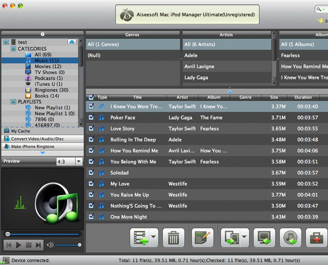Toggle the select-all checkbox in table header
The width and height of the screenshot is (328, 265).
pyautogui.click(x=91, y=97)
